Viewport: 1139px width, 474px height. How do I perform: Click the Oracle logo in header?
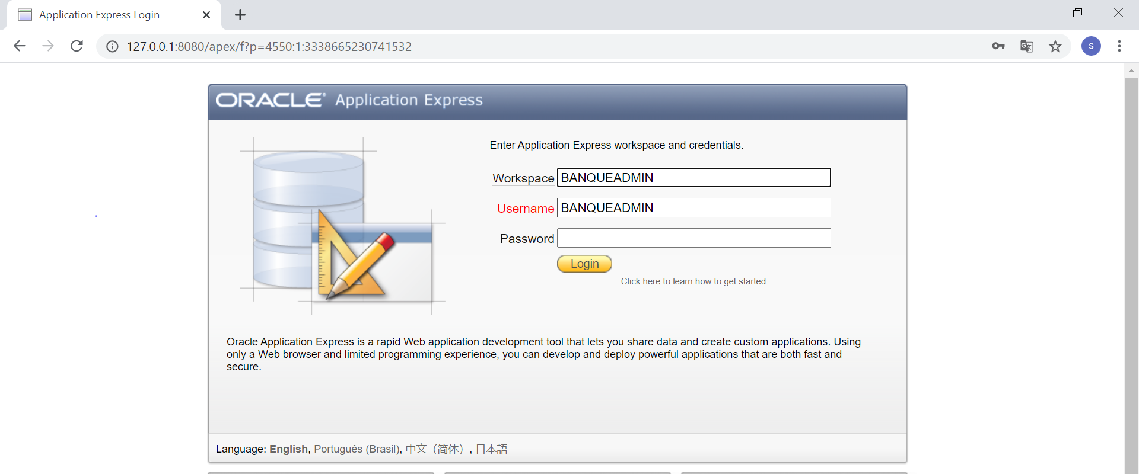coord(271,100)
